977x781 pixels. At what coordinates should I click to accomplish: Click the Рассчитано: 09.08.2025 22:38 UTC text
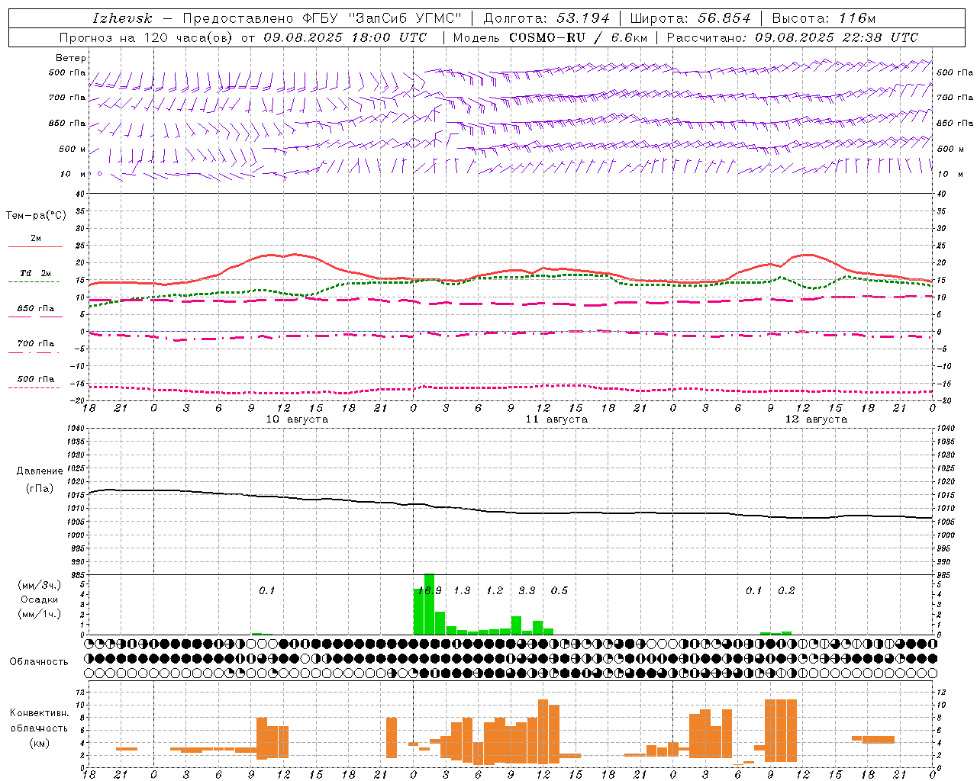click(x=792, y=37)
